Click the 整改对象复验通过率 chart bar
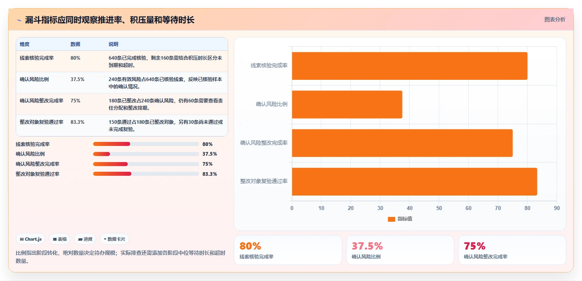Image resolution: width=582 pixels, height=281 pixels. 414,181
